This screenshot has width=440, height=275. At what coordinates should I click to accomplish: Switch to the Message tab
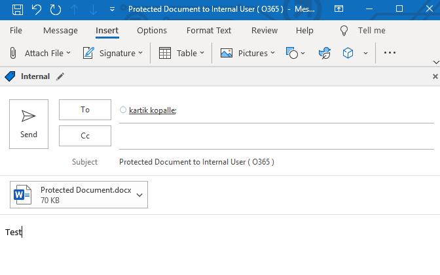tap(60, 30)
